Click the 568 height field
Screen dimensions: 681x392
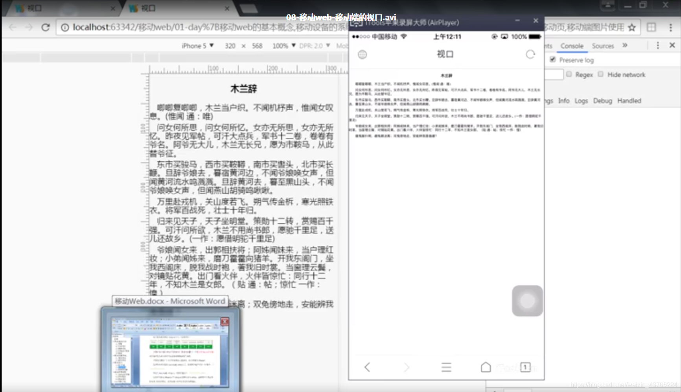tap(257, 46)
